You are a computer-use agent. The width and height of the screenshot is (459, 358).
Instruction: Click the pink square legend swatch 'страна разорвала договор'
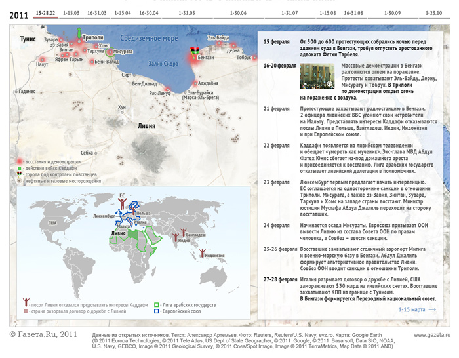tap(26, 311)
